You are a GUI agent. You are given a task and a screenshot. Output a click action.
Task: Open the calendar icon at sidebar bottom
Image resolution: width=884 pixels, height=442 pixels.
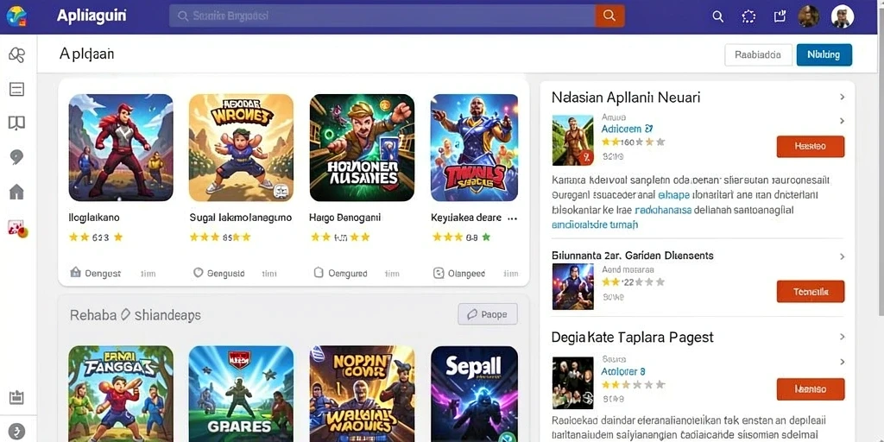(x=17, y=397)
